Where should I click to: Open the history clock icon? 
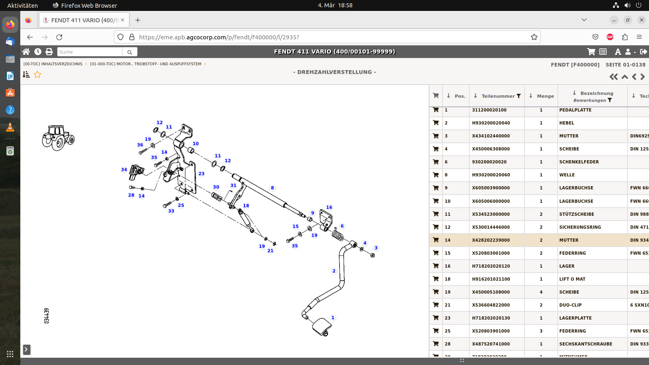38,52
